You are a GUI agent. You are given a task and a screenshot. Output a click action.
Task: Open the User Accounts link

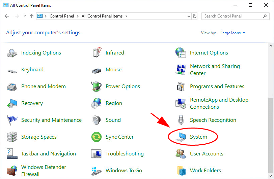pos(207,154)
